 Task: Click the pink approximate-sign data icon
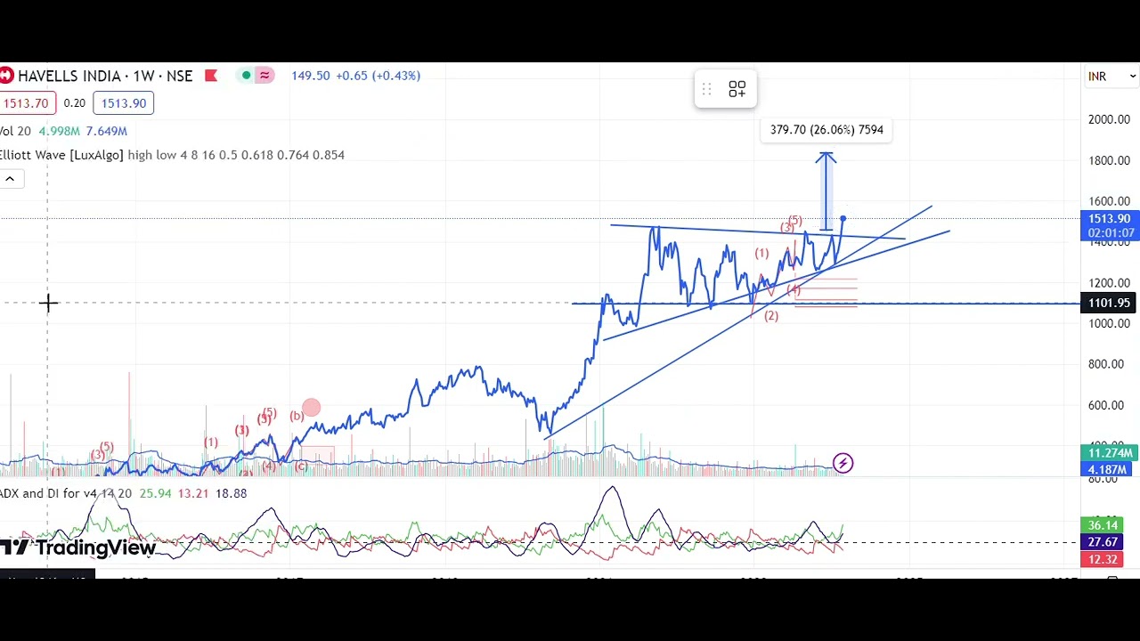(265, 76)
